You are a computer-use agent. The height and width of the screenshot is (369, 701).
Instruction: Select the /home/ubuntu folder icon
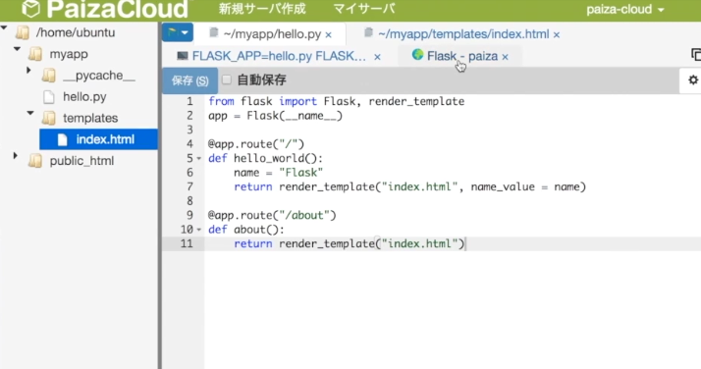click(x=23, y=32)
